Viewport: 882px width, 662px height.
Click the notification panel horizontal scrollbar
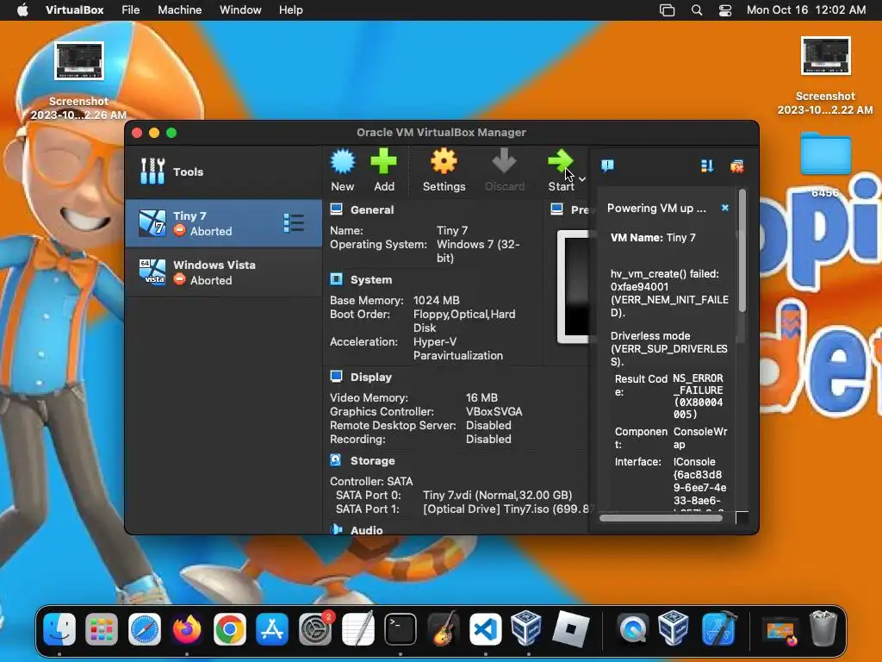(x=661, y=518)
